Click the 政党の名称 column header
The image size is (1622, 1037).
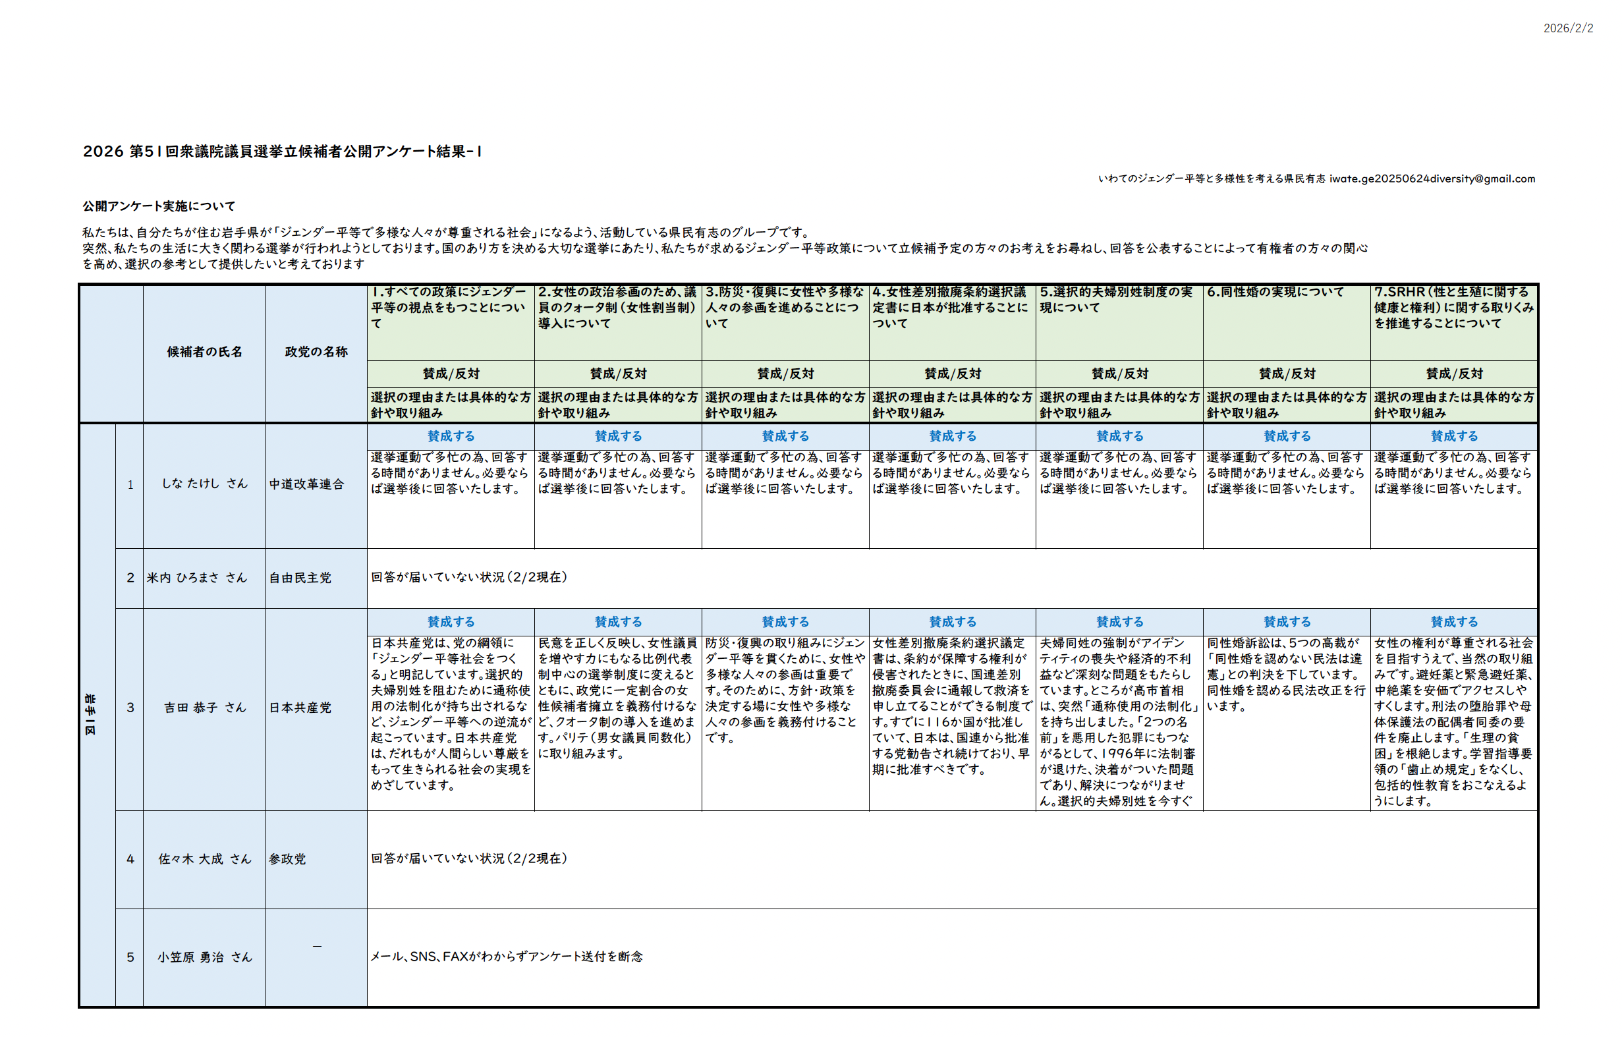pos(316,352)
